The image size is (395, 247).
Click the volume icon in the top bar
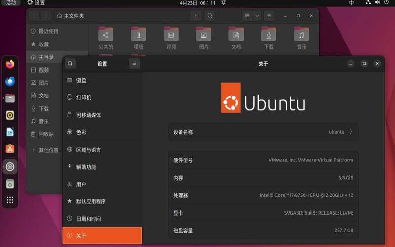tap(377, 2)
